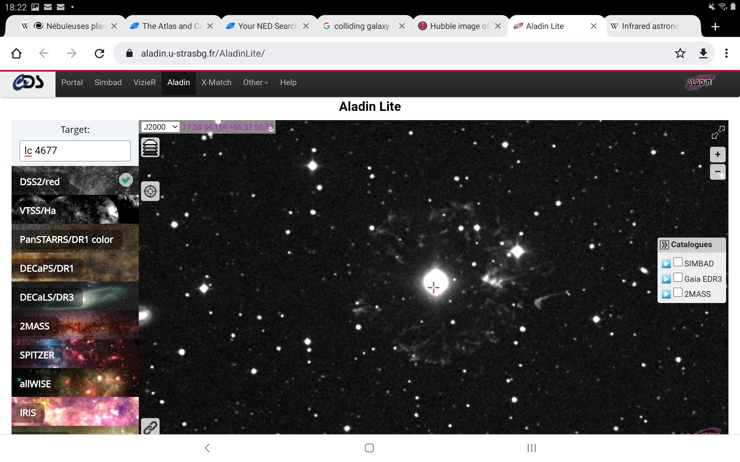This screenshot has width=740, height=462.
Task: Open the X-Match menu item
Action: [x=216, y=82]
